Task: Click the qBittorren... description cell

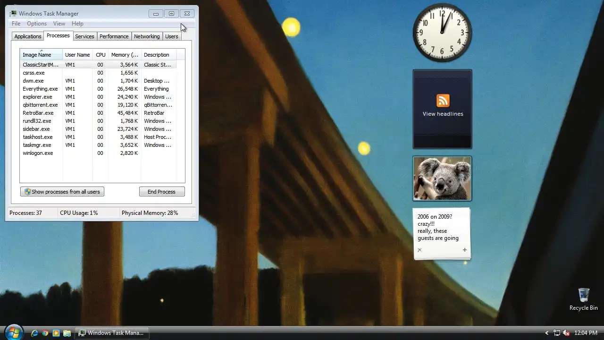Action: pyautogui.click(x=158, y=105)
